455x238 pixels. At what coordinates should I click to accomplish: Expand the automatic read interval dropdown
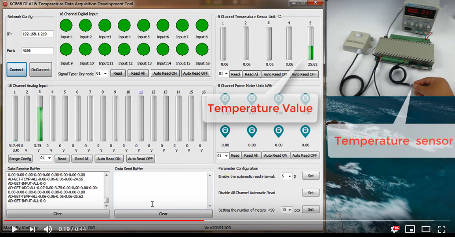click(x=286, y=176)
